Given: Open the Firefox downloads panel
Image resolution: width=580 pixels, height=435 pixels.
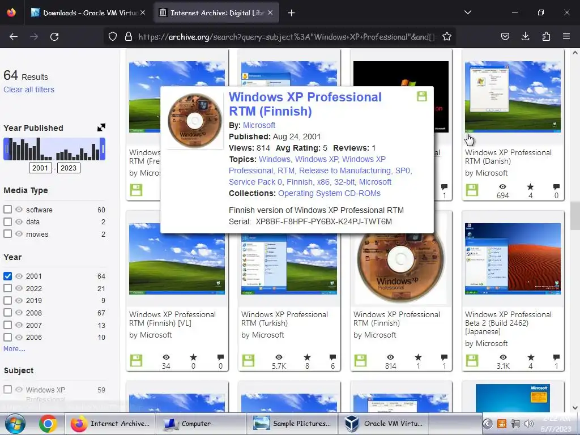Looking at the screenshot, I should pos(525,36).
